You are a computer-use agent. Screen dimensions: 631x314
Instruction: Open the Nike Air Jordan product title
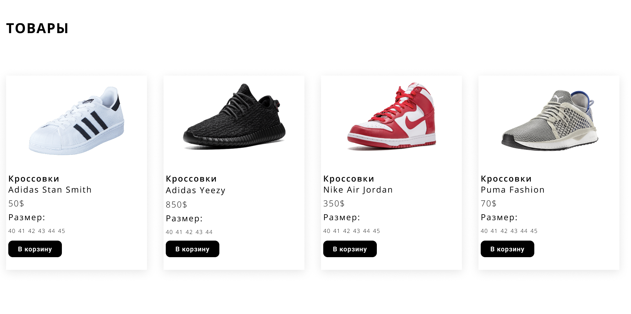point(358,184)
